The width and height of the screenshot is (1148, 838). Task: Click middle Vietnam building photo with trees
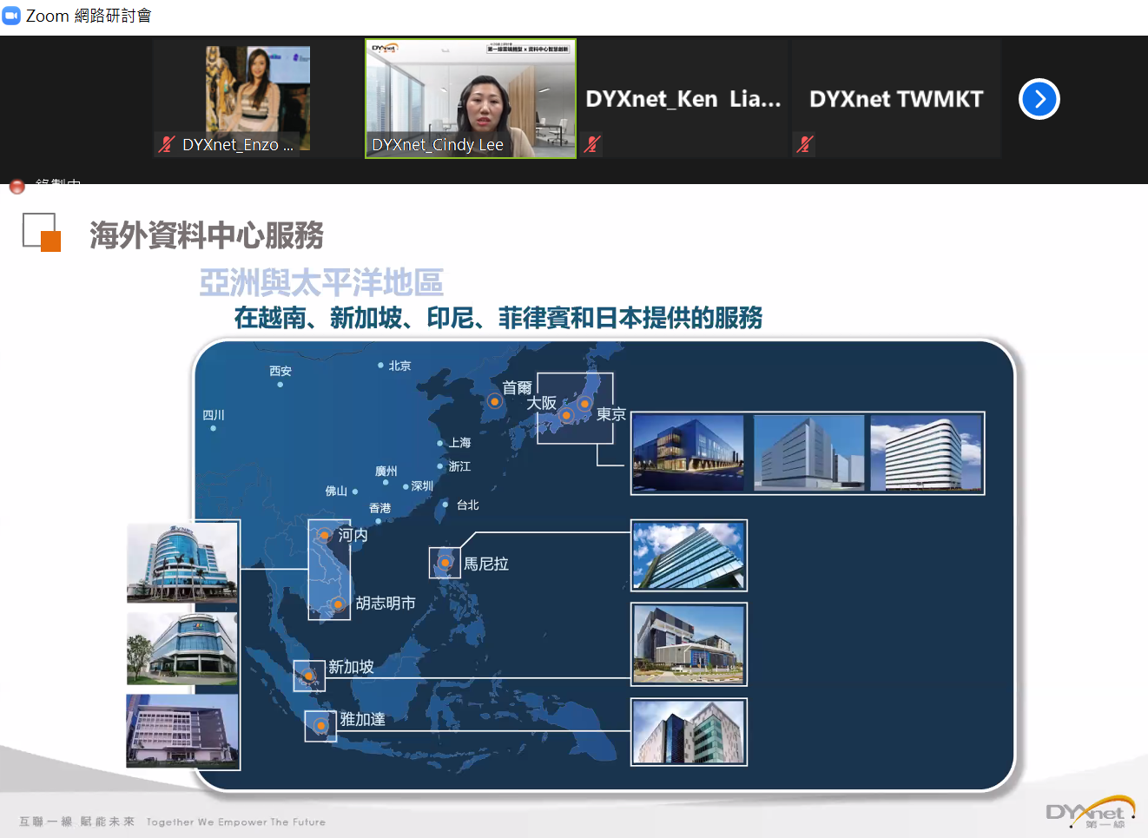pos(182,649)
